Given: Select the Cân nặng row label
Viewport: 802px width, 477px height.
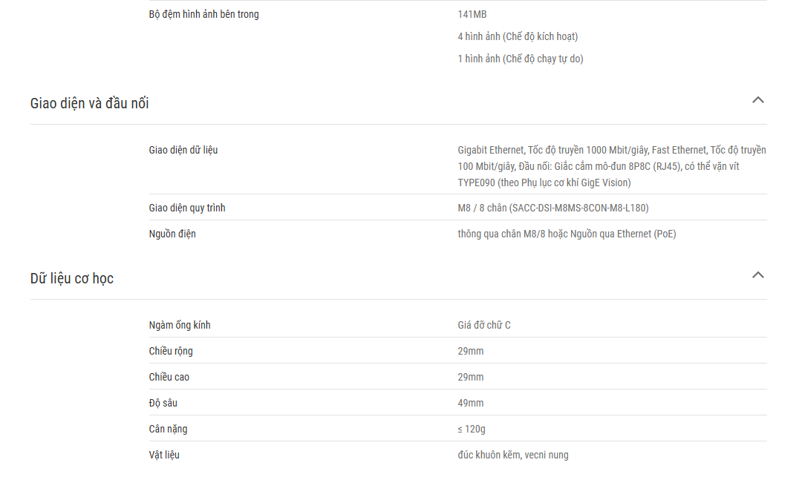Looking at the screenshot, I should tap(169, 429).
